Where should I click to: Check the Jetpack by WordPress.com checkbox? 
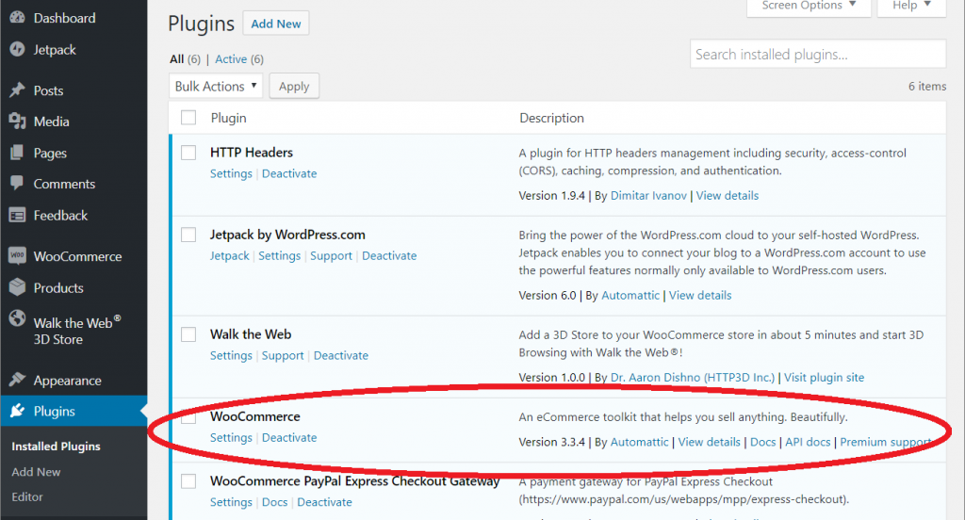point(188,235)
